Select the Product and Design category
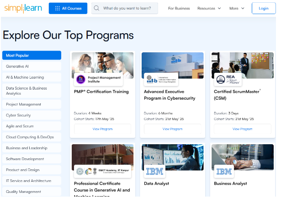Image resolution: width=281 pixels, height=197 pixels. point(32,170)
